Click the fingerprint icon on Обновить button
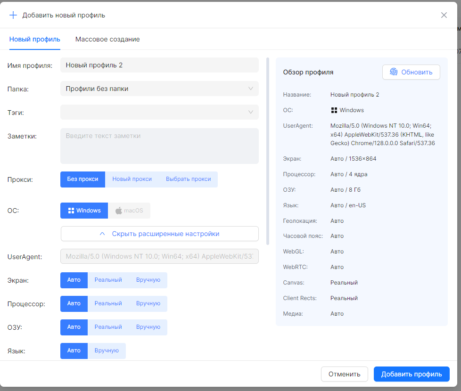461x391 pixels. tap(393, 72)
